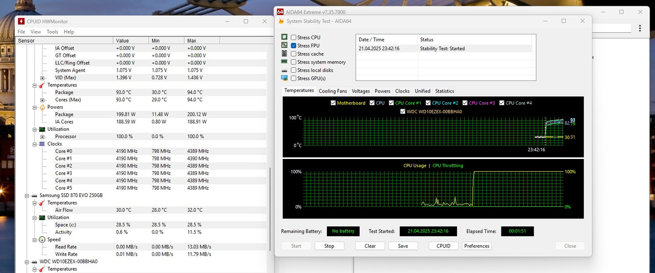Click the drive icon of Samsung SSD 870 EVO
This screenshot has width=655, height=273.
pyautogui.click(x=34, y=196)
